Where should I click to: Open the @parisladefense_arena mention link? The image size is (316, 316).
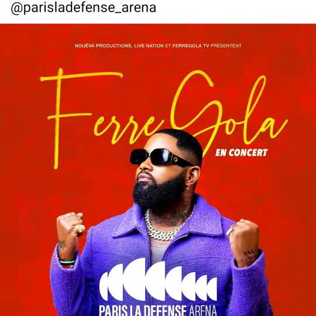click(x=84, y=8)
